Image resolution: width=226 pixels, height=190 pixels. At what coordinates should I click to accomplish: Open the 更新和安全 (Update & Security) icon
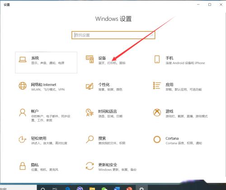89,166
